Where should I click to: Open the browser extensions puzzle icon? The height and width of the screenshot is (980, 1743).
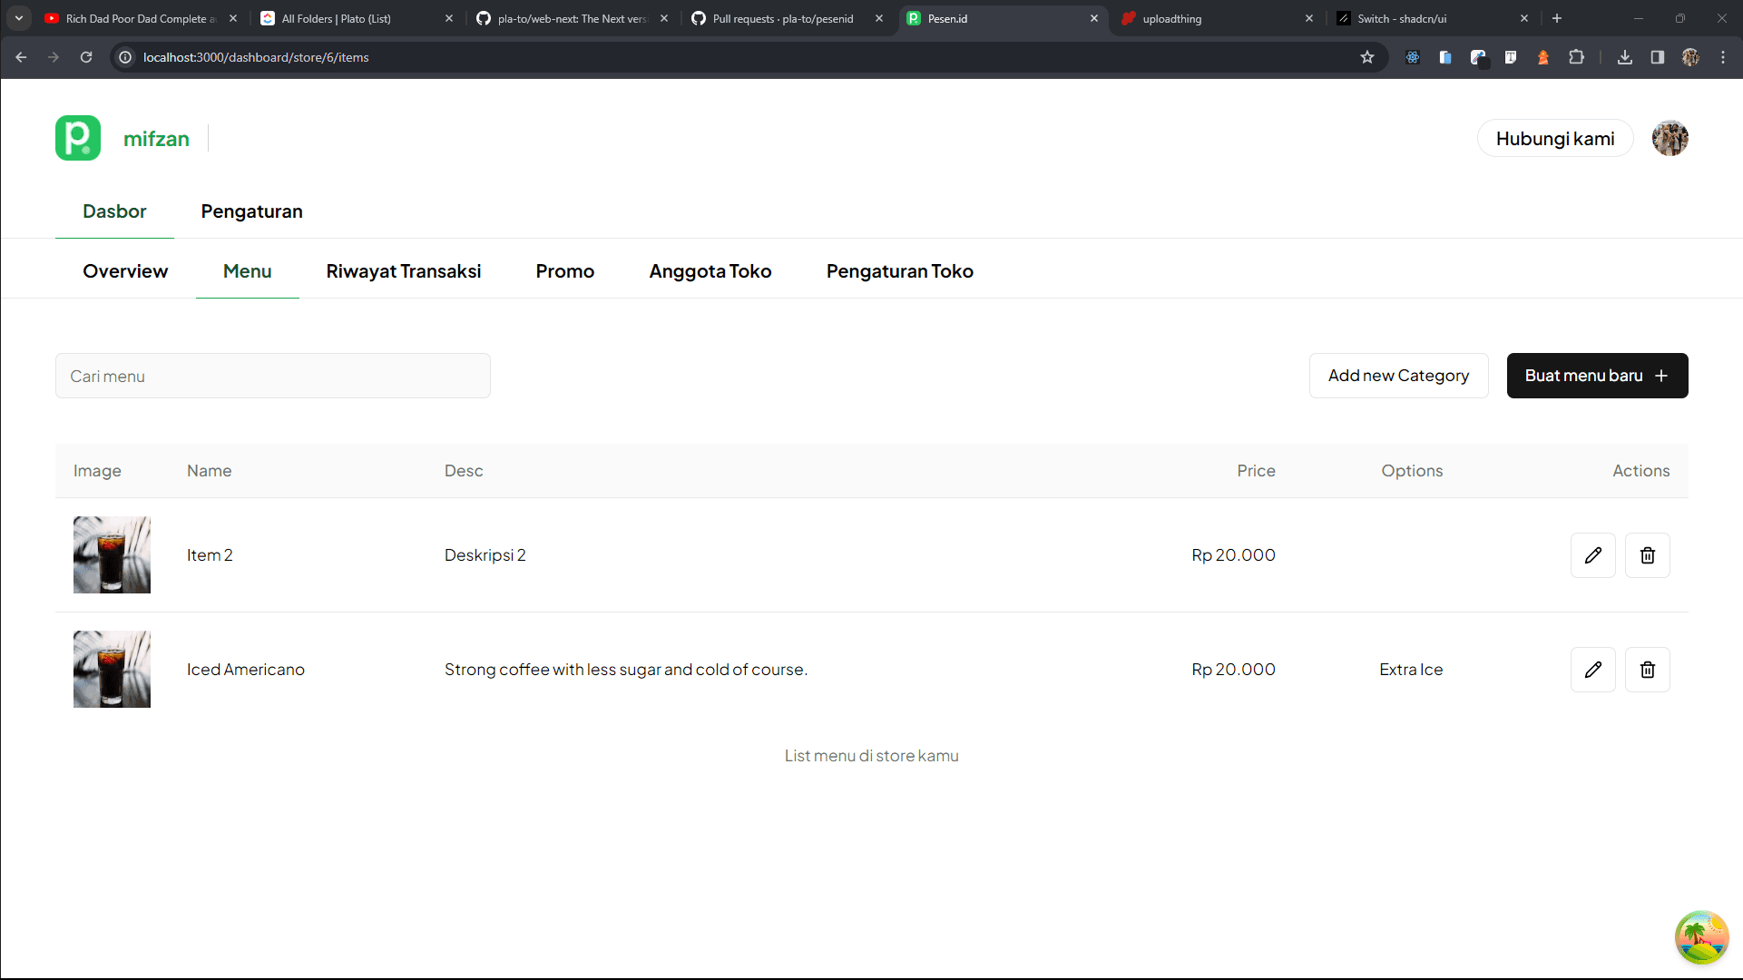point(1576,57)
